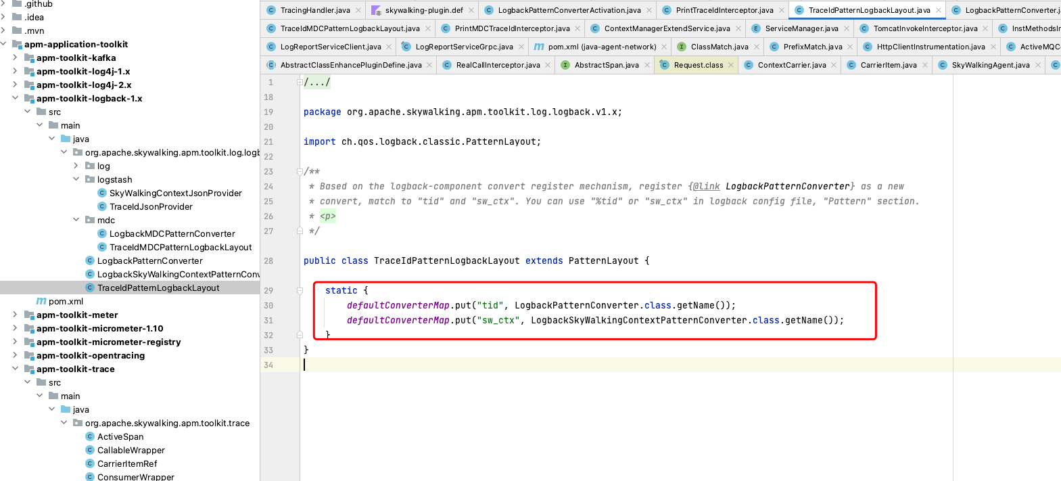1061x481 pixels.
Task: Switch to the TracingHandler.java tab
Action: 314,10
